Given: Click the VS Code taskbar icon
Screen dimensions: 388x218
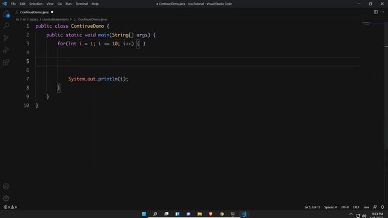Looking at the screenshot, I should 244,214.
